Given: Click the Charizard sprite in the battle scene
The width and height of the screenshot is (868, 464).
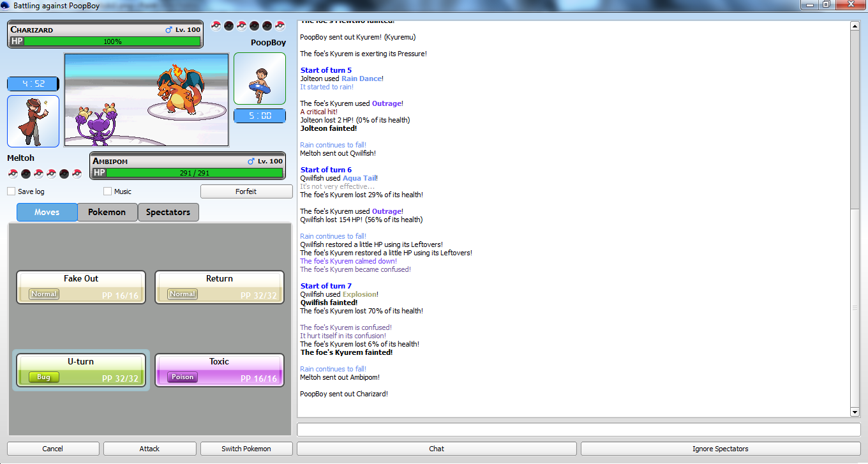Looking at the screenshot, I should pyautogui.click(x=180, y=88).
